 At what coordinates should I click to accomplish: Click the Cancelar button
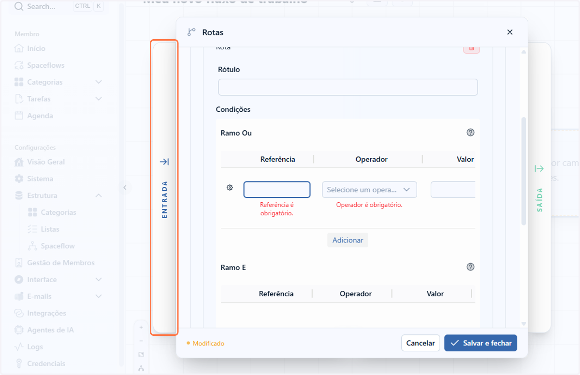tap(420, 343)
